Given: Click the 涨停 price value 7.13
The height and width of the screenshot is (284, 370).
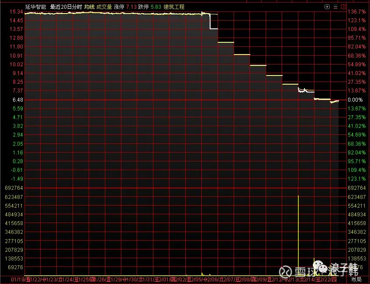Looking at the screenshot, I should pos(131,7).
